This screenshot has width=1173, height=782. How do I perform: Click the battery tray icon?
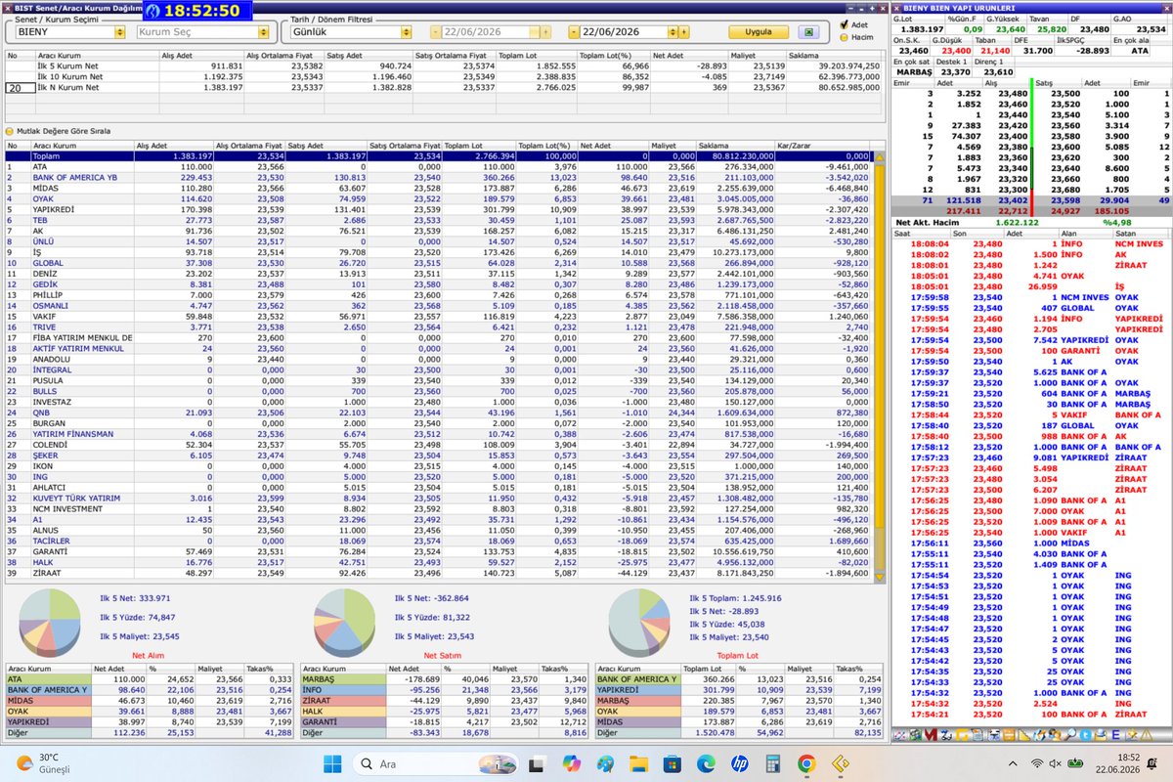[1076, 762]
